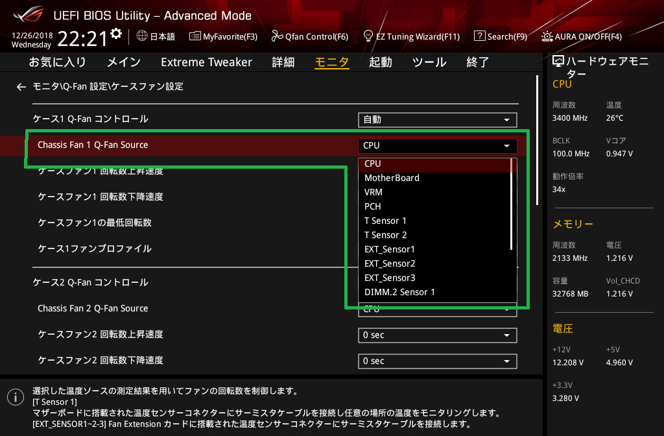
Task: Click the 12.208 V reading
Action: coord(568,363)
